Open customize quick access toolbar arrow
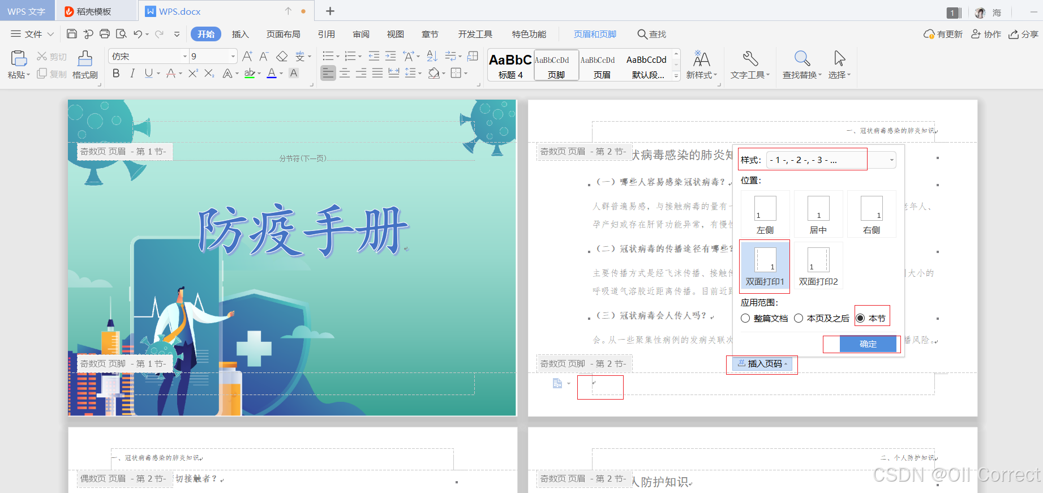This screenshot has height=493, width=1043. [177, 34]
